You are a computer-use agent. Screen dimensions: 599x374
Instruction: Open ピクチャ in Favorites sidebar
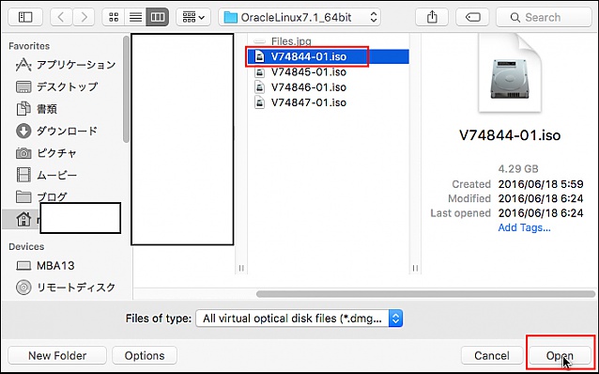click(x=46, y=153)
